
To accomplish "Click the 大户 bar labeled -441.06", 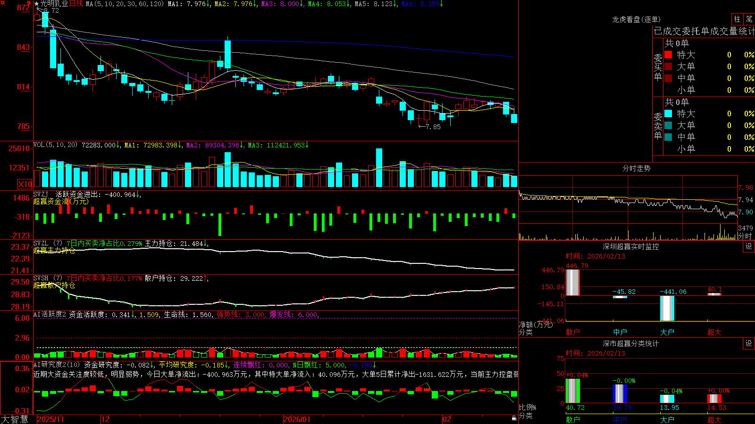I will [x=667, y=308].
